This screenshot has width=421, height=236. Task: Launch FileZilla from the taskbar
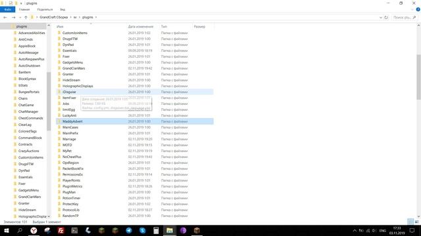tap(61, 230)
